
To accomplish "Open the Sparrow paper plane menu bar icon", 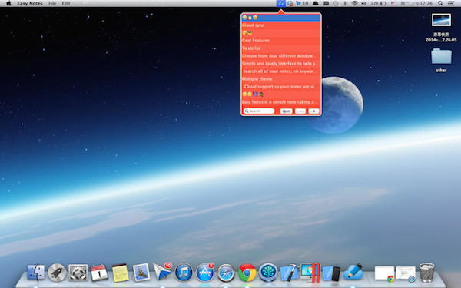I will click(x=299, y=4).
